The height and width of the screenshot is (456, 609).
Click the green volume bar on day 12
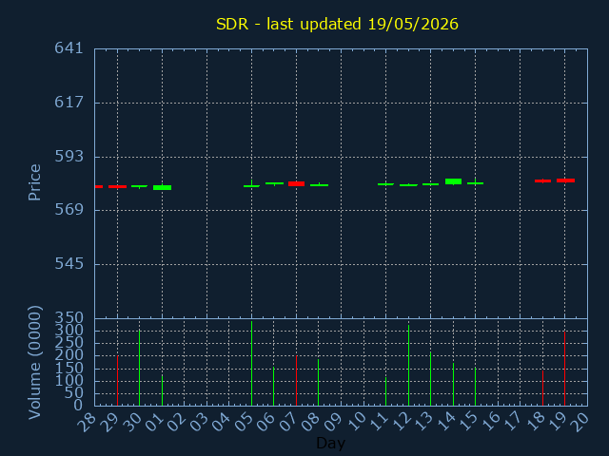tap(408, 365)
